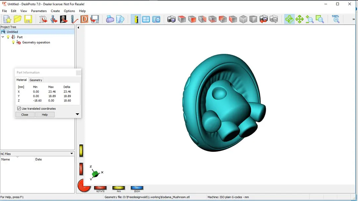Open a project with the yellow folder icon
The width and height of the screenshot is (358, 201).
click(18, 19)
